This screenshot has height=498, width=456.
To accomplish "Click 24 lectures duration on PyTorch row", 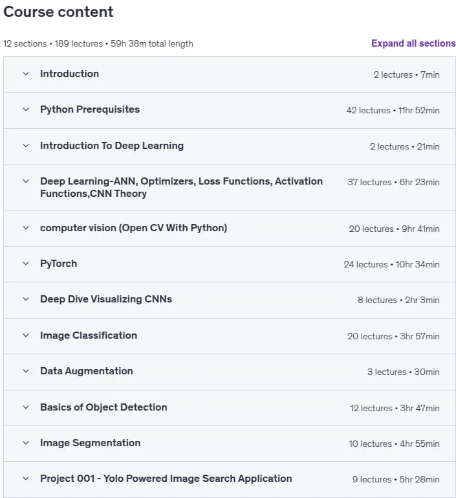I will tap(391, 264).
